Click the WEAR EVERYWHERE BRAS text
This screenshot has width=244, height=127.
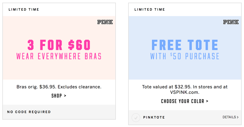59,56
